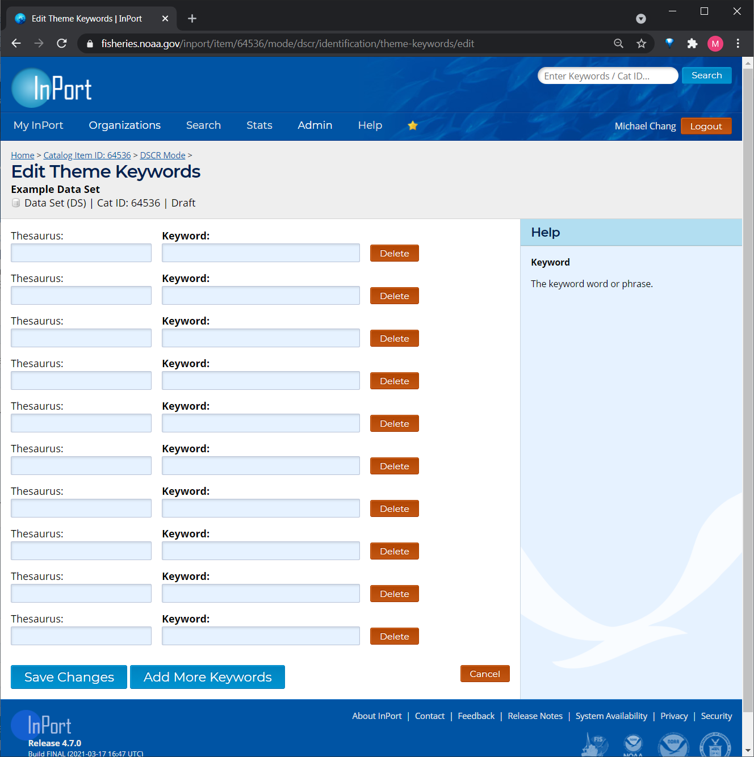Go back to the previous browser page

pyautogui.click(x=16, y=44)
